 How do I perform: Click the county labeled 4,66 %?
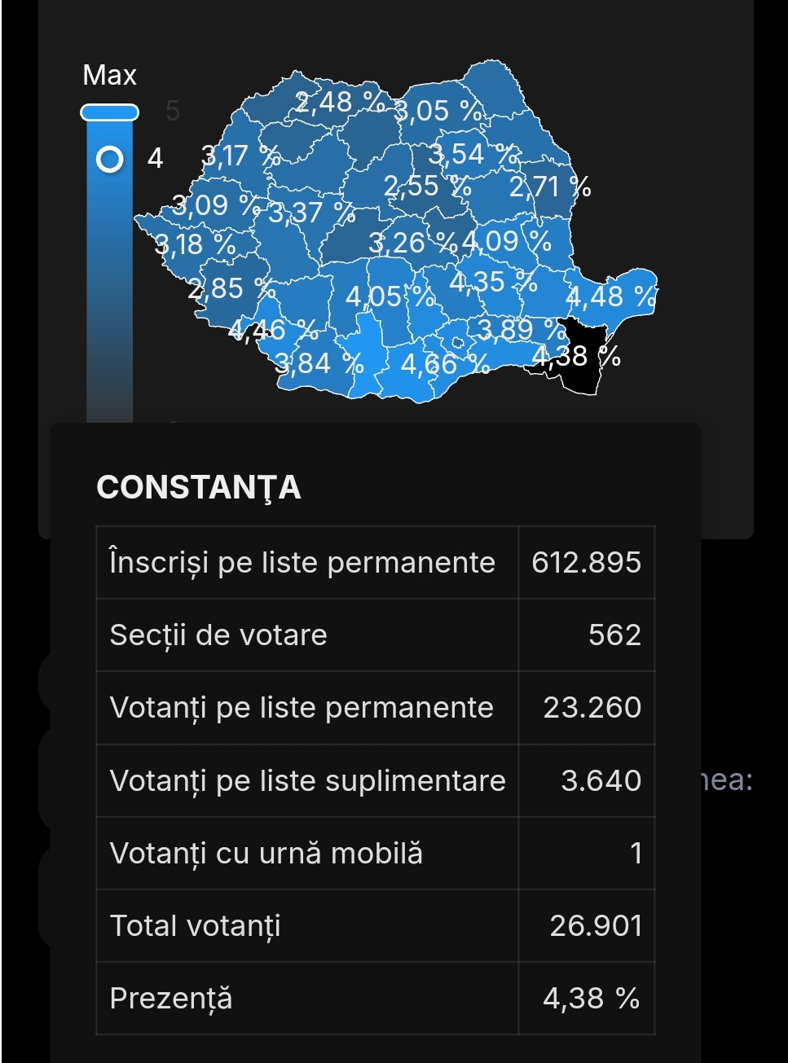pyautogui.click(x=445, y=363)
